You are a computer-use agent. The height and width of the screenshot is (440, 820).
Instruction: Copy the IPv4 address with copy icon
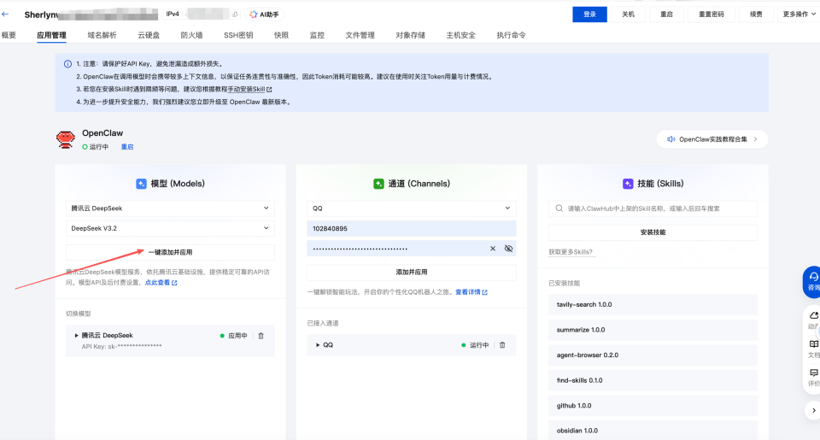pyautogui.click(x=235, y=15)
